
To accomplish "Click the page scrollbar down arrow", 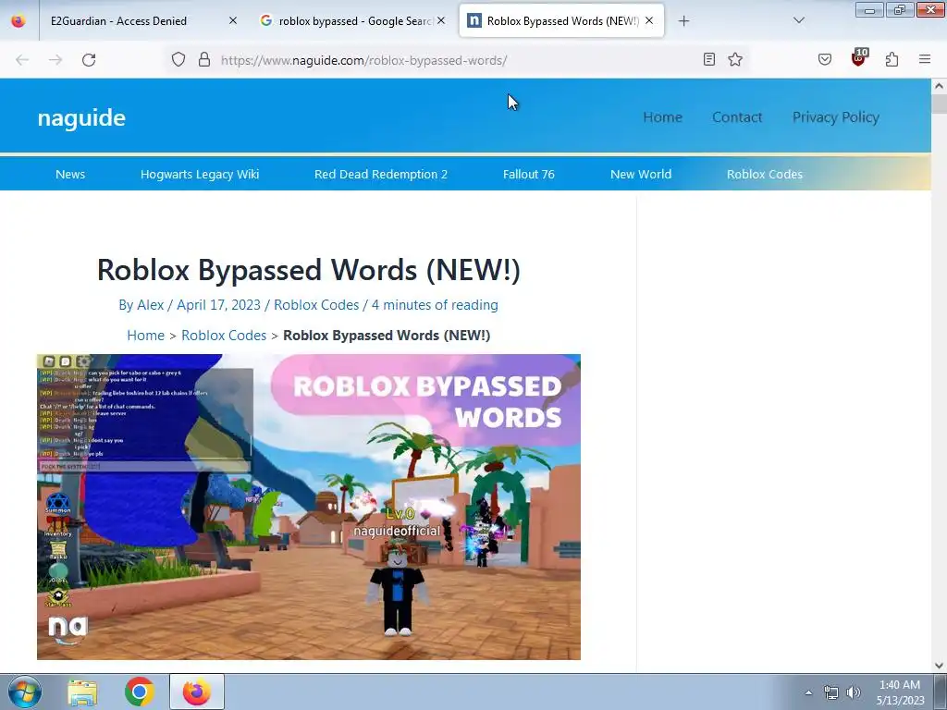I will pos(939,666).
